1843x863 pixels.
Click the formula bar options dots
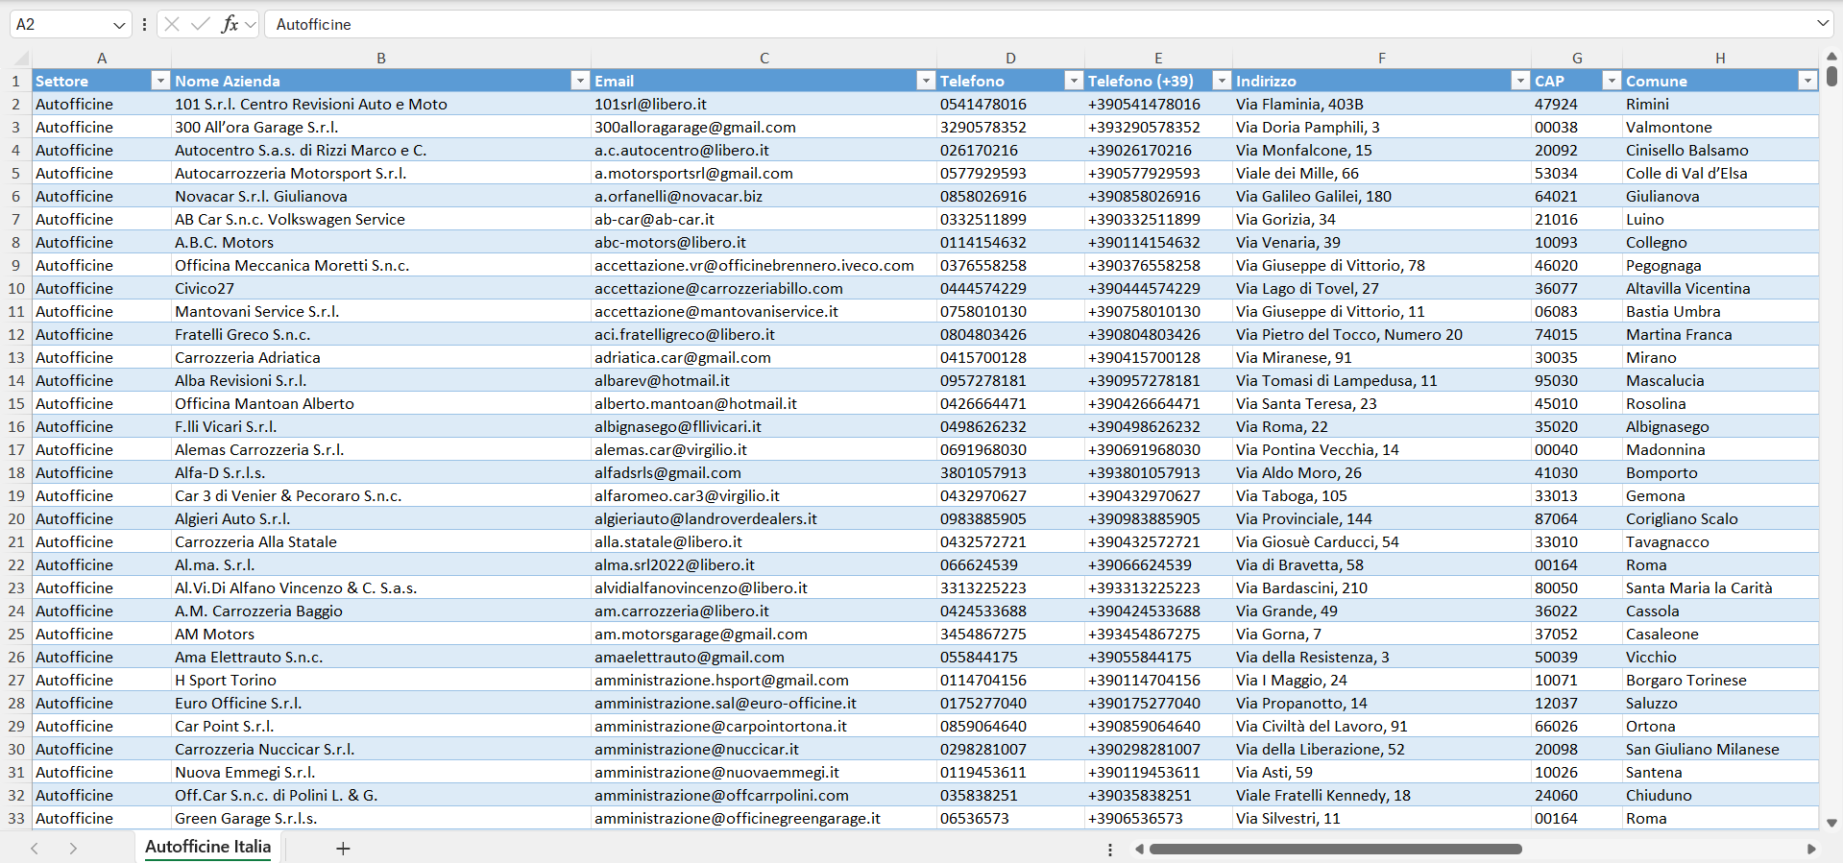(x=144, y=25)
